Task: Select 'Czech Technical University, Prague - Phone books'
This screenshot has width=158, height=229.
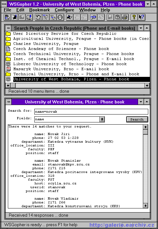Action: [x=74, y=54]
